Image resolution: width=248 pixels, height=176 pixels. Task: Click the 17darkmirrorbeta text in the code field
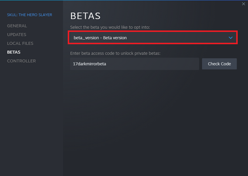pos(89,64)
